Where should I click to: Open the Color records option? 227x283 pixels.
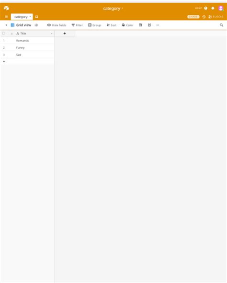click(127, 25)
